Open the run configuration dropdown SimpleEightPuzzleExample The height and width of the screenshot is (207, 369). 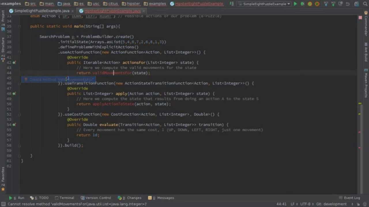[x=264, y=4]
